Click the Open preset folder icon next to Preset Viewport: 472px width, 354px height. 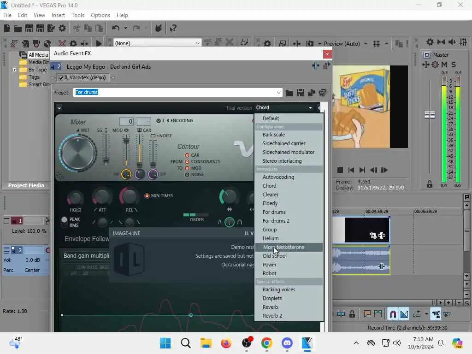pos(289,93)
